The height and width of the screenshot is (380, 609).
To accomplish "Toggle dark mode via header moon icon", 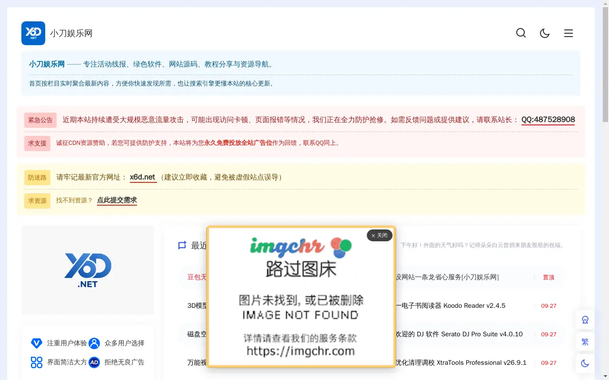I will [545, 33].
